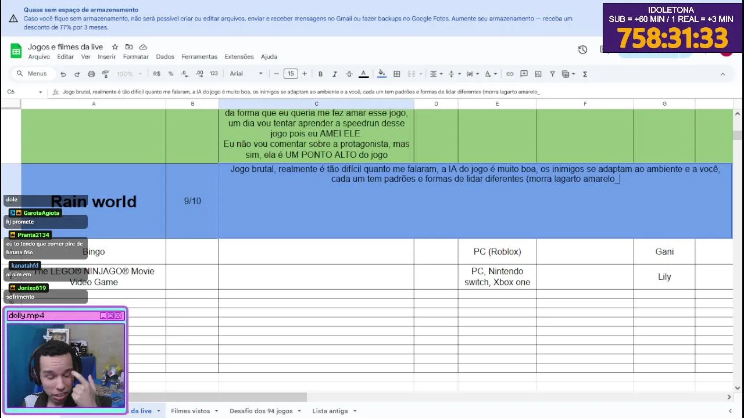The height and width of the screenshot is (418, 744).
Task: Collapse the toolbar with chevron up
Action: (722, 74)
